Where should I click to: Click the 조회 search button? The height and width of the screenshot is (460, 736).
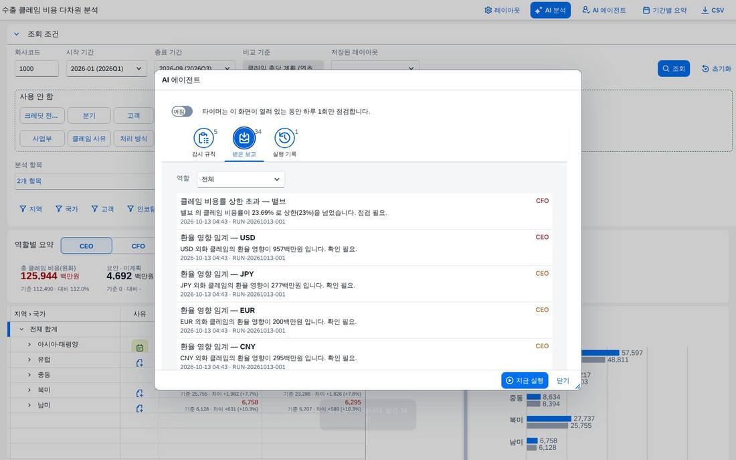(673, 68)
